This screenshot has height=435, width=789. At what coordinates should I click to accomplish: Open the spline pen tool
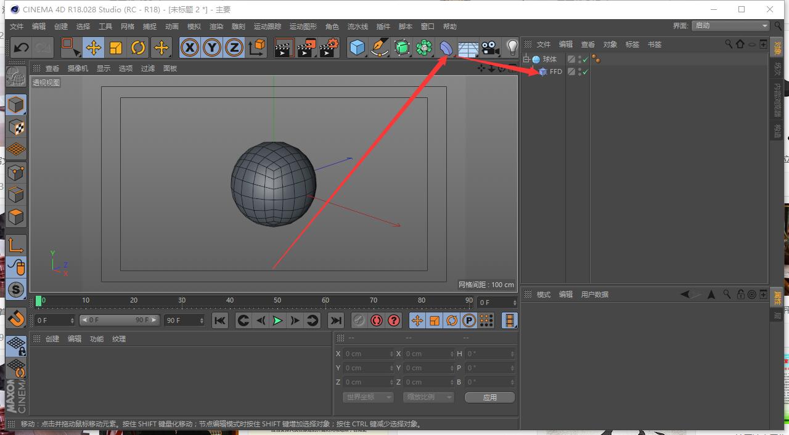tap(380, 47)
